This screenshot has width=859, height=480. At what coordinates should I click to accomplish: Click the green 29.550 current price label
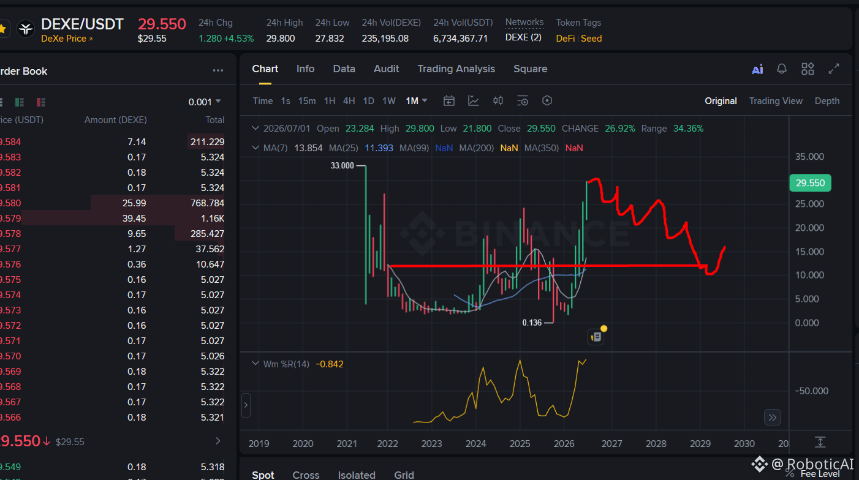click(x=810, y=183)
